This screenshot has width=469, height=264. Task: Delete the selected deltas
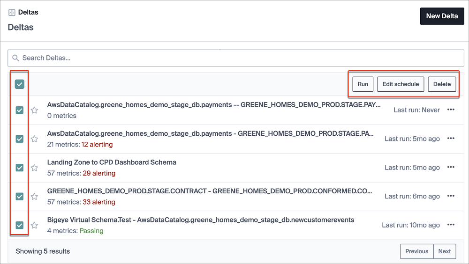pos(442,84)
